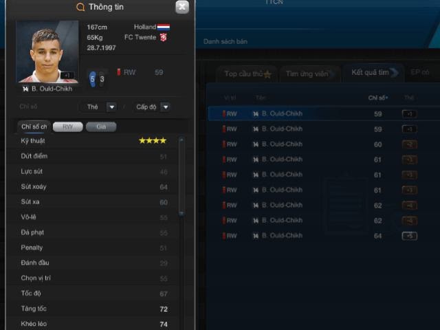Click the +5 card badge for rating 64

click(410, 236)
